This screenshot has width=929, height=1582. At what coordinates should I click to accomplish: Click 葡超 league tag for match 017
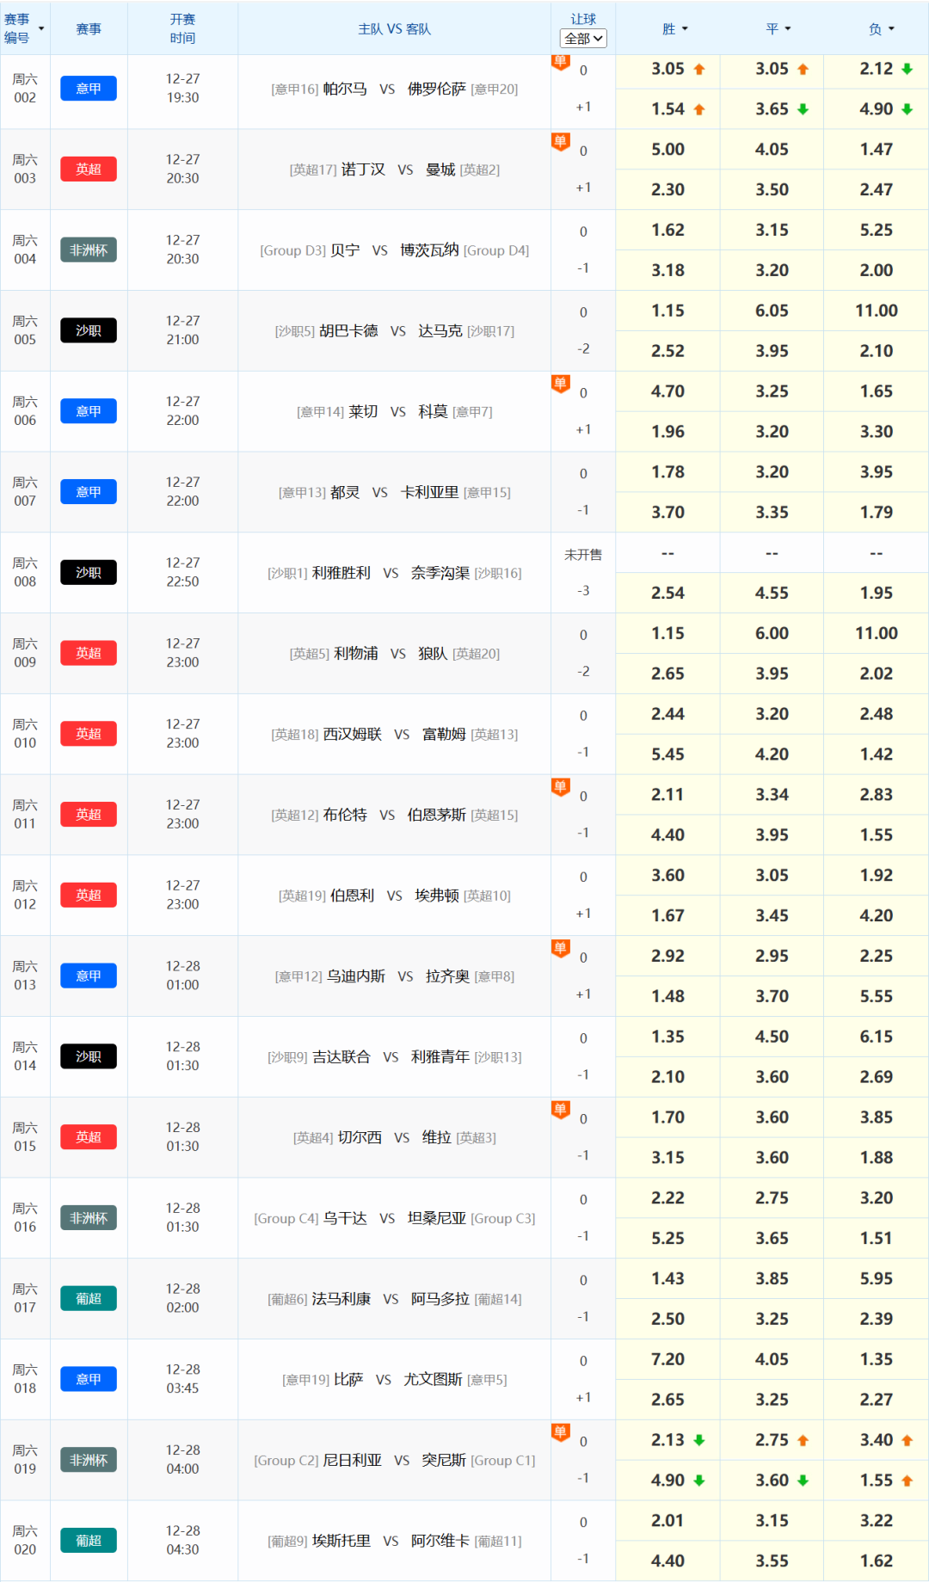[x=89, y=1299]
